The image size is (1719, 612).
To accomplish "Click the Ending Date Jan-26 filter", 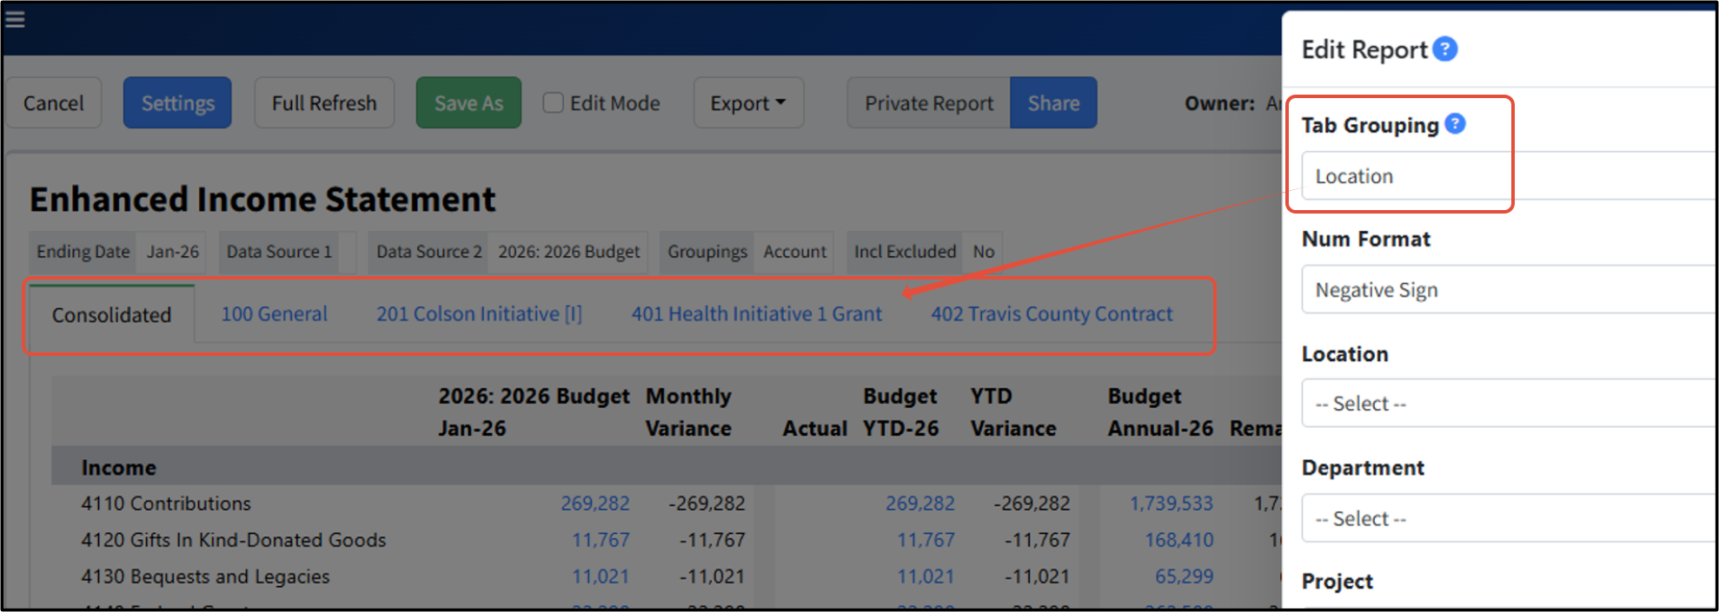I will point(118,252).
